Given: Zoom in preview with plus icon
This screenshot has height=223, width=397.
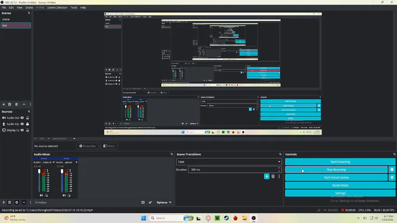Looking at the screenshot, I should [x=49, y=138].
